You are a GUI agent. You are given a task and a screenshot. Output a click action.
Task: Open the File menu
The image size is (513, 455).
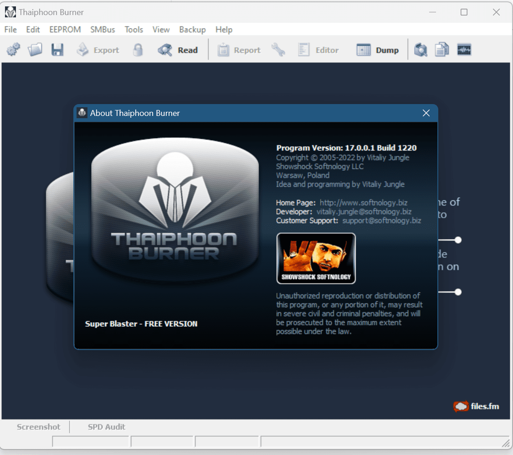pos(10,30)
